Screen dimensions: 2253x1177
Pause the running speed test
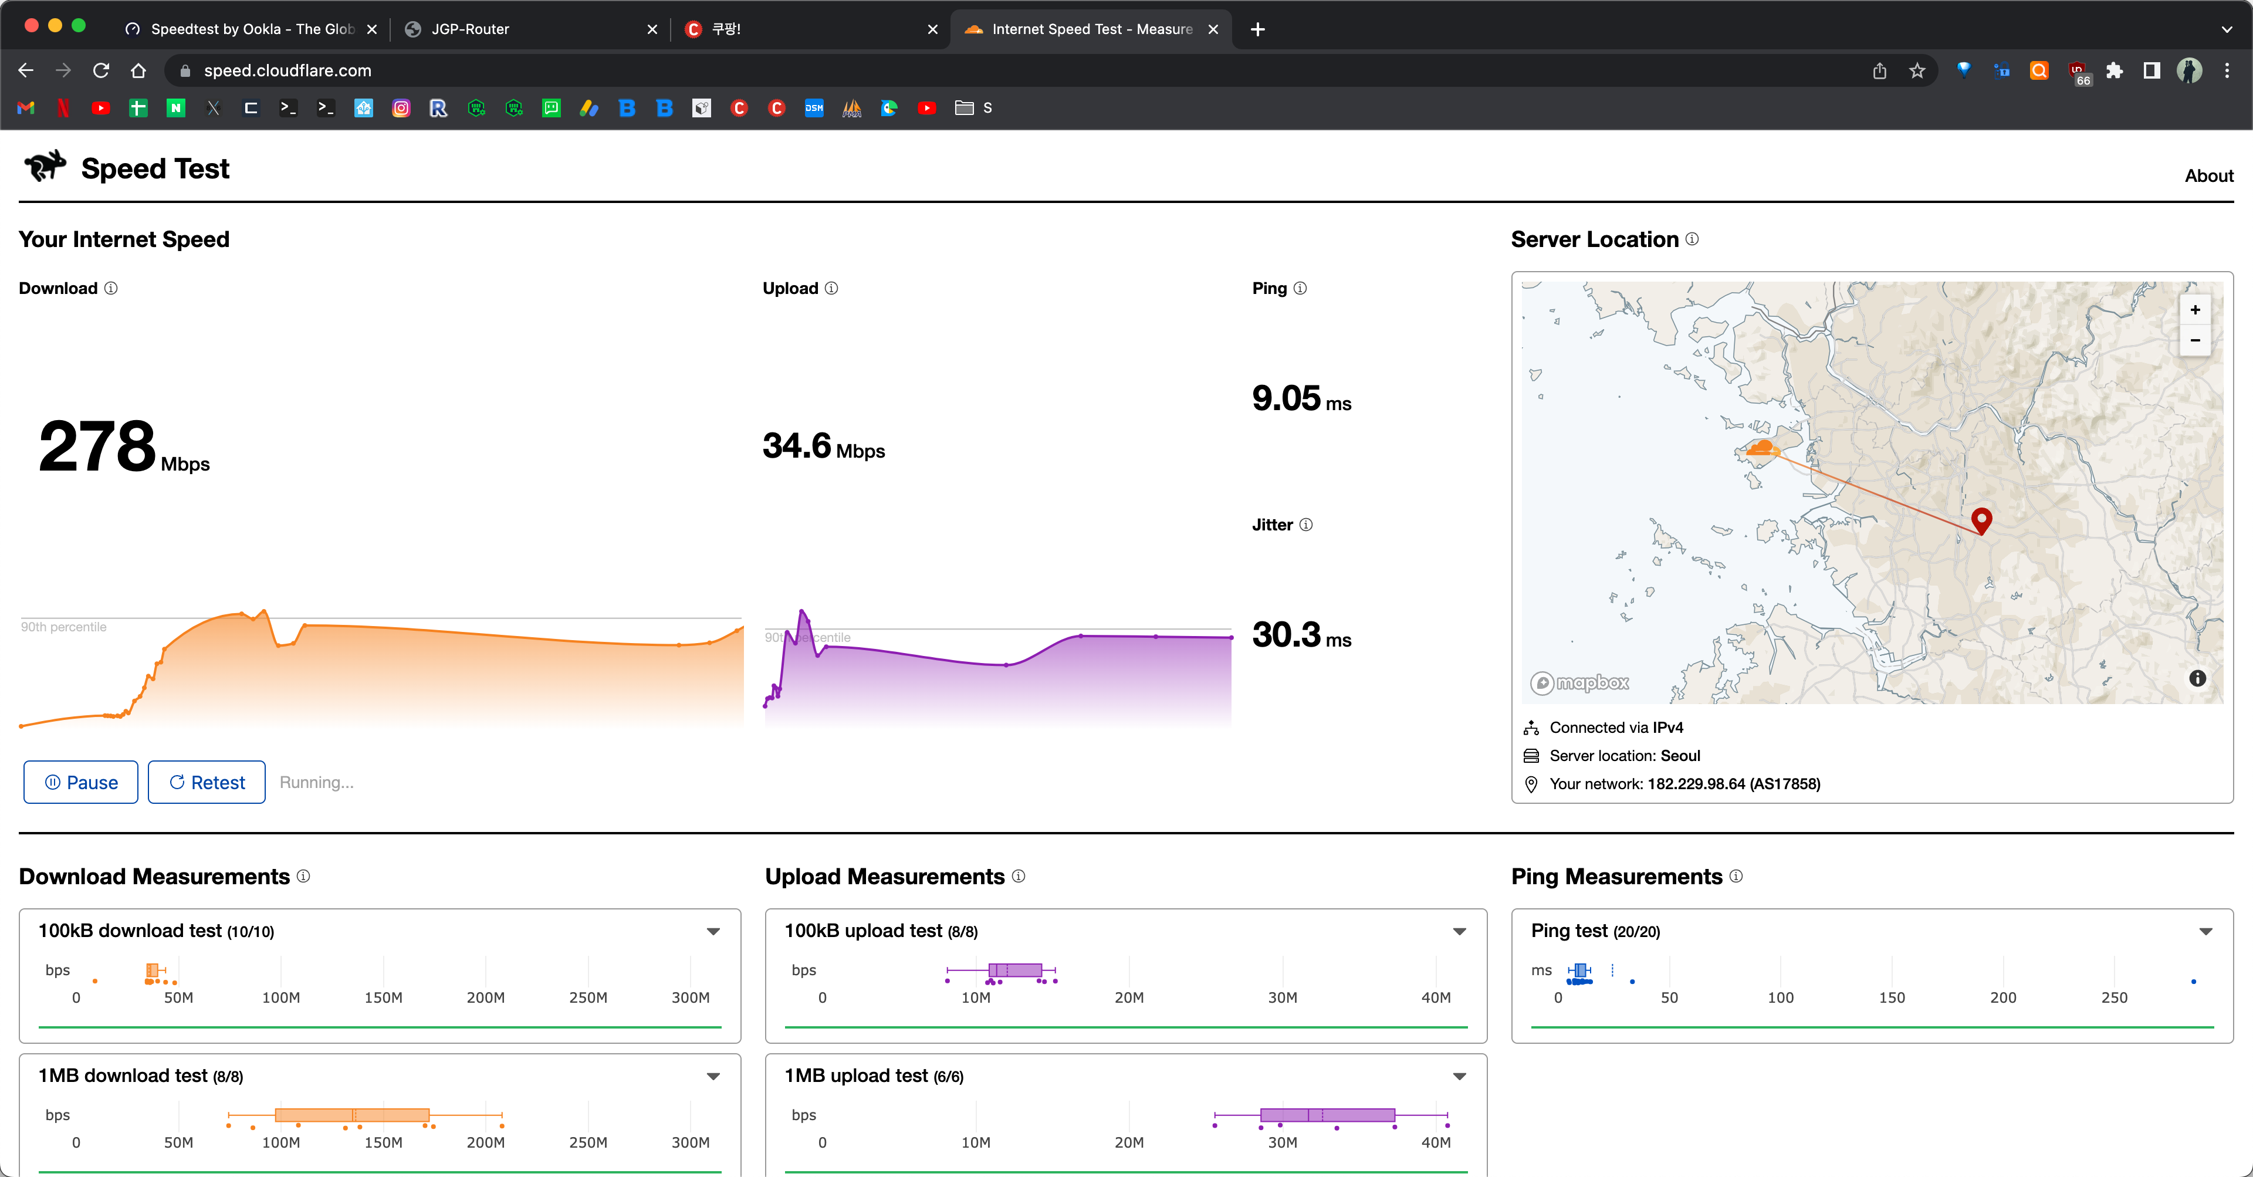coord(80,782)
